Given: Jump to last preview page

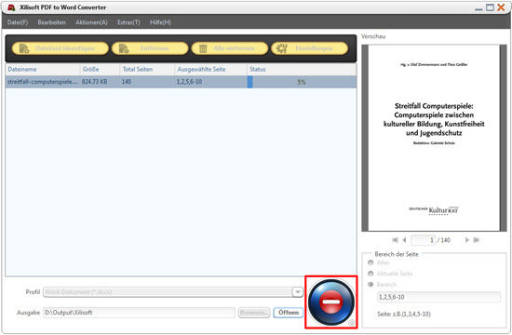Looking at the screenshot, I should pos(476,240).
